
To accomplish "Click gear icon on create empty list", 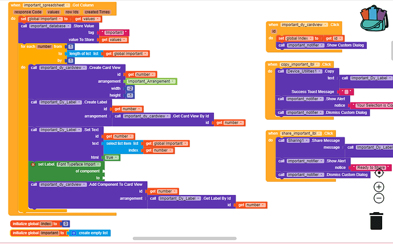I will click(x=74, y=233).
